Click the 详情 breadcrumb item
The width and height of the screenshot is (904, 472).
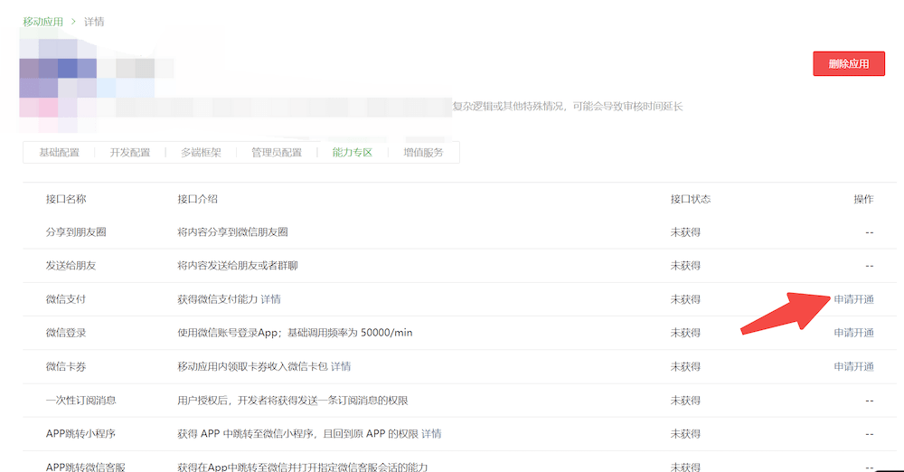94,21
